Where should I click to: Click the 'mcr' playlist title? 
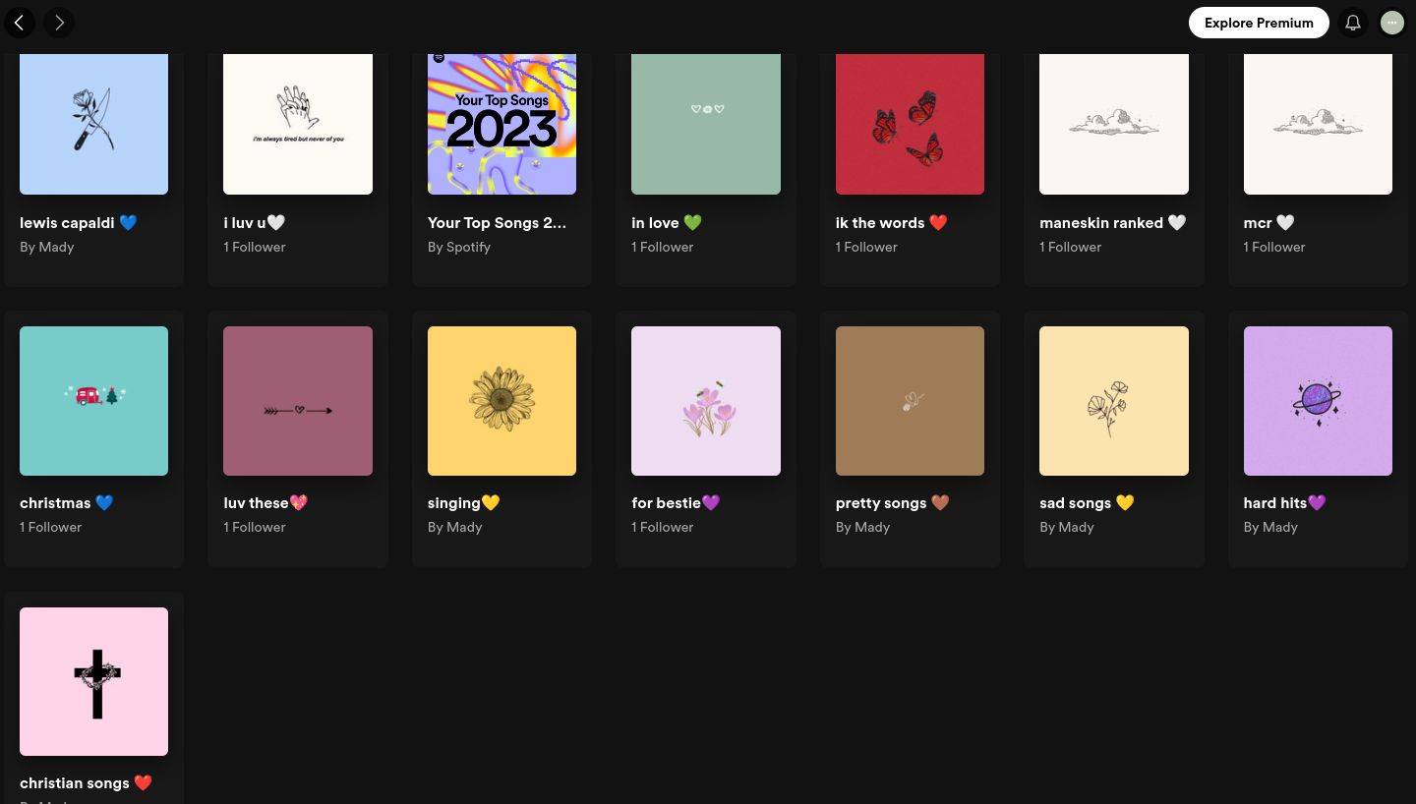tap(1268, 223)
